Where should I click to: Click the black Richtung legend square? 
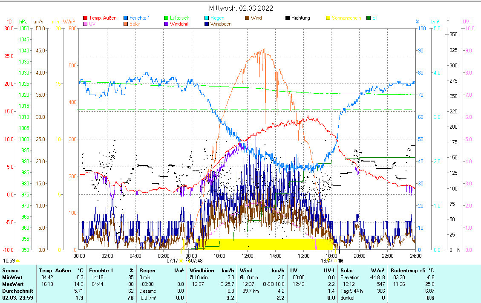tap(288, 18)
